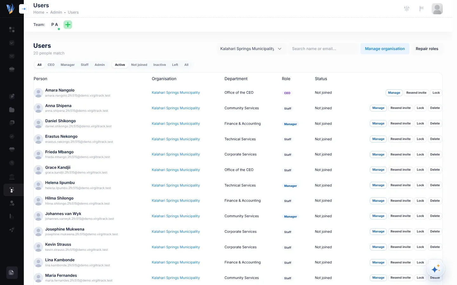Click Manage for Amara Nangolo
The height and width of the screenshot is (285, 457).
click(394, 93)
